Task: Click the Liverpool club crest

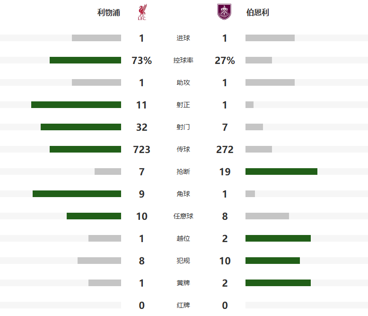Action: [141, 12]
